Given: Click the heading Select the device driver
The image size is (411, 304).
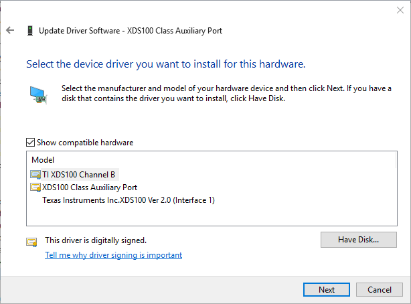Looking at the screenshot, I should pyautogui.click(x=165, y=64).
